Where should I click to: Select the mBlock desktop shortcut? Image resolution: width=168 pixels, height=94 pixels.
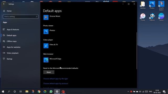[x=152, y=17]
